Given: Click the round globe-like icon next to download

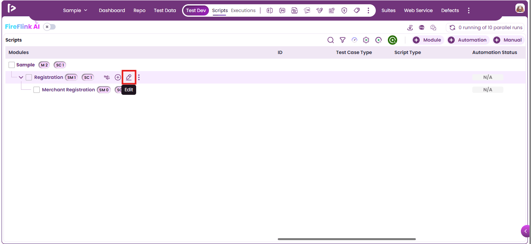Looking at the screenshot, I should (422, 28).
